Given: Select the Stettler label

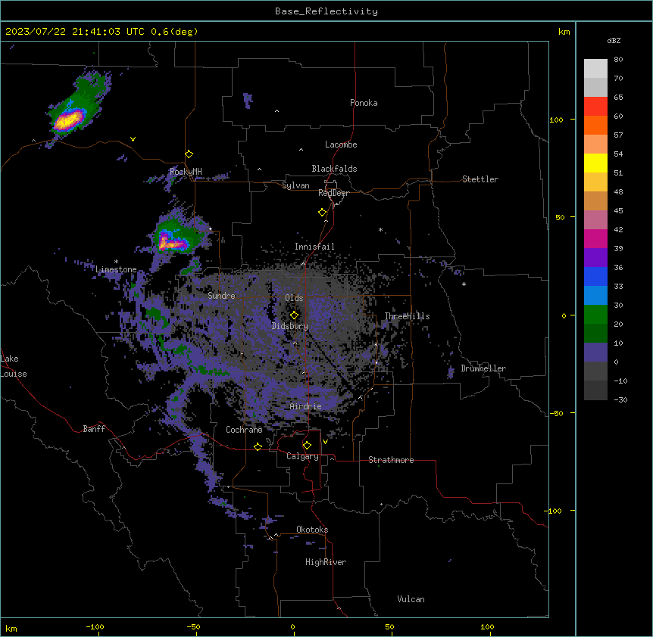Looking at the screenshot, I should pyautogui.click(x=480, y=179).
